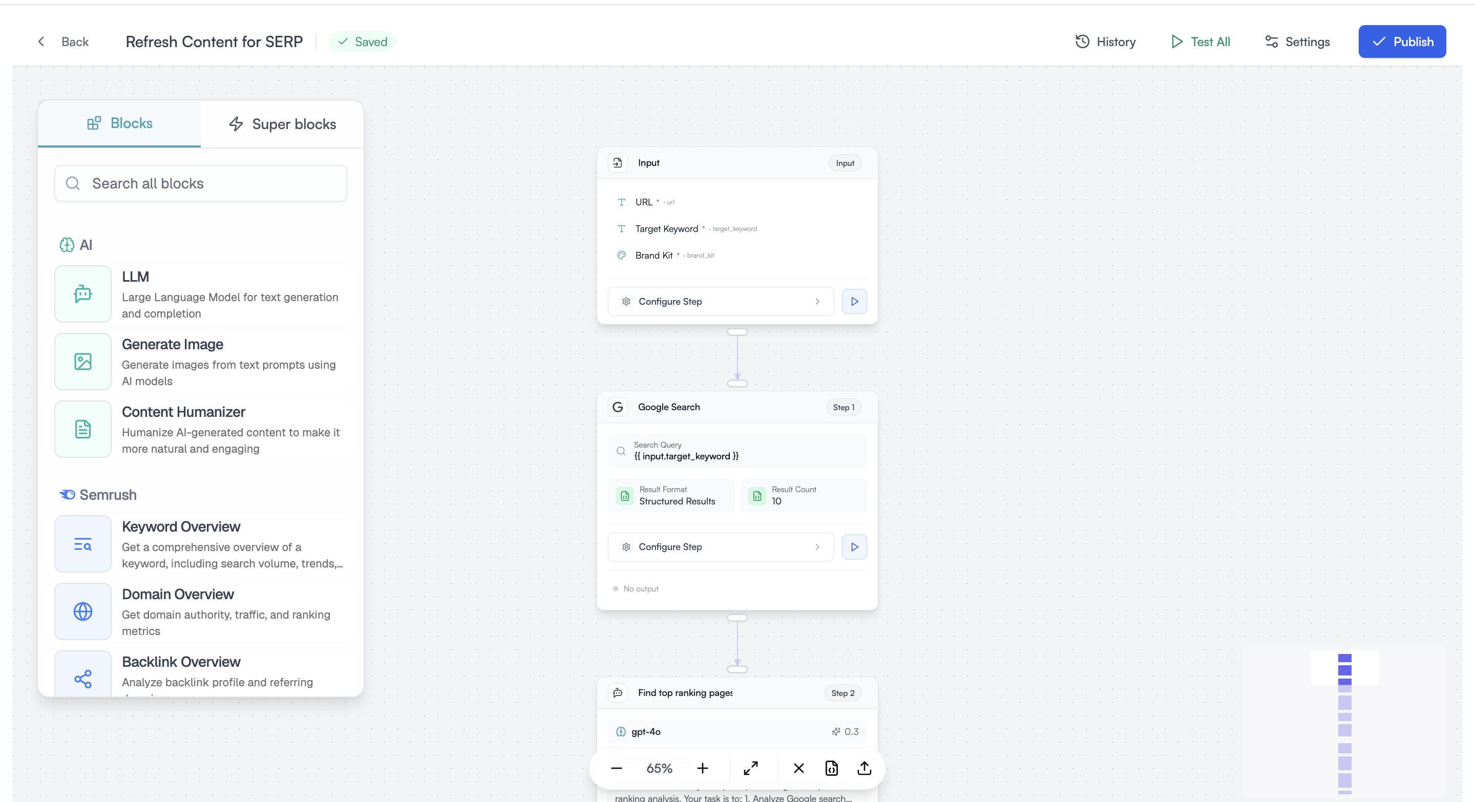Expand canvas to fullscreen with arrows icon
The image size is (1475, 802).
[752, 768]
